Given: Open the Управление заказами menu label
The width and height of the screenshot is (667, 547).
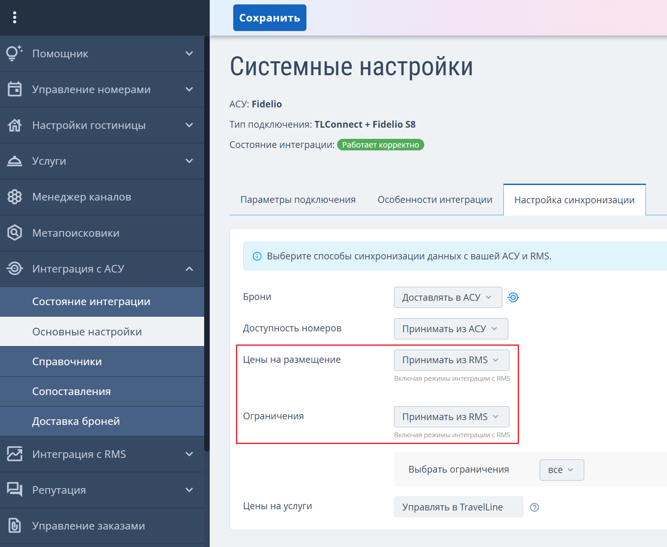Looking at the screenshot, I should pos(88,526).
